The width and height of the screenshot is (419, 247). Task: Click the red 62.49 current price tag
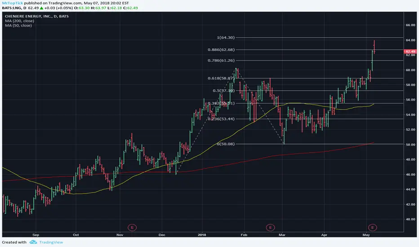tap(410, 51)
